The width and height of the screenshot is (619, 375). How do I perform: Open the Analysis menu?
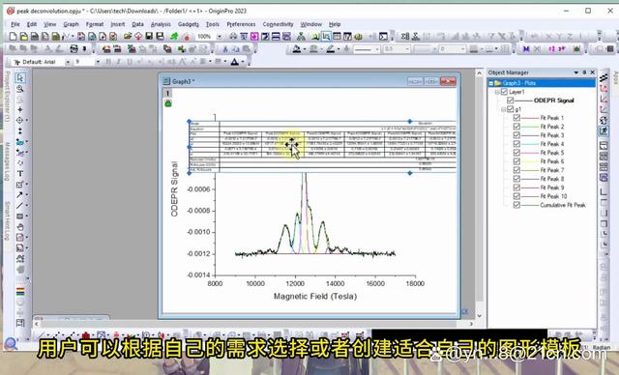tap(161, 24)
